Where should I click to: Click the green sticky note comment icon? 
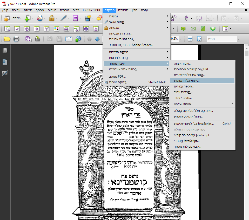(183, 29)
